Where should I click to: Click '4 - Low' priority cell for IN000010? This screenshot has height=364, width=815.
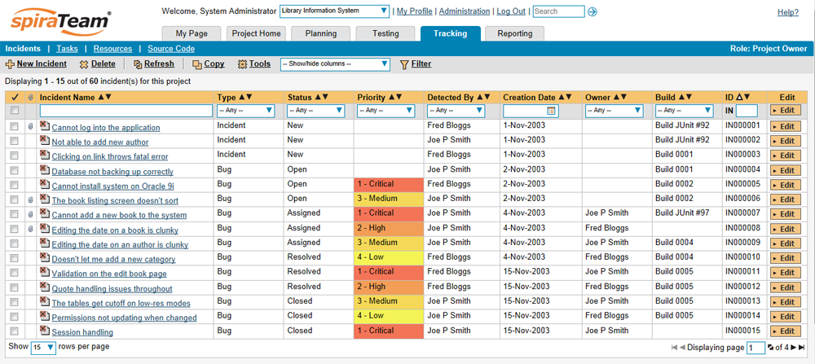coord(388,258)
